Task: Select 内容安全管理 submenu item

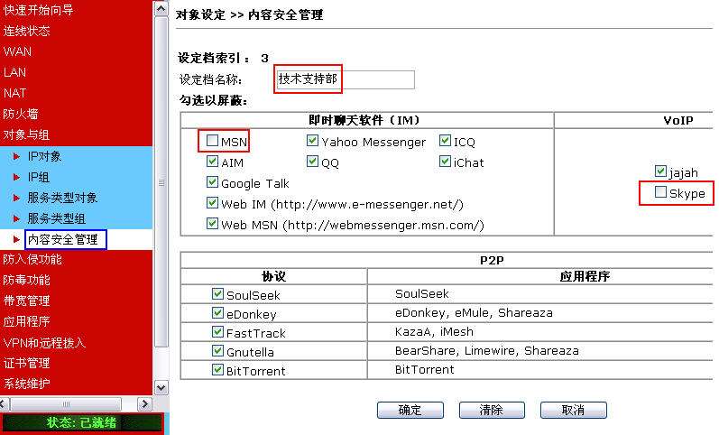Action: [x=63, y=239]
